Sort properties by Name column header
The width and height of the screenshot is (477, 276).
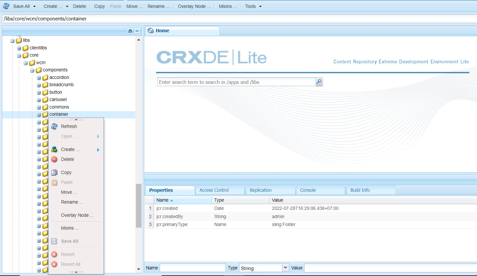[183, 200]
